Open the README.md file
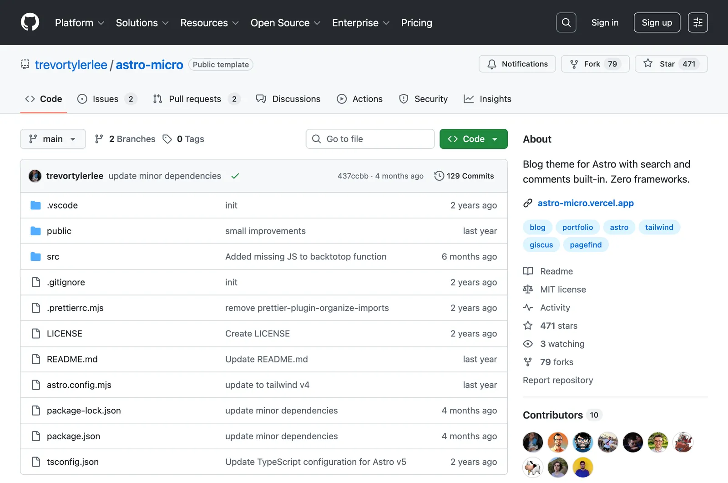This screenshot has height=483, width=728. [72, 359]
